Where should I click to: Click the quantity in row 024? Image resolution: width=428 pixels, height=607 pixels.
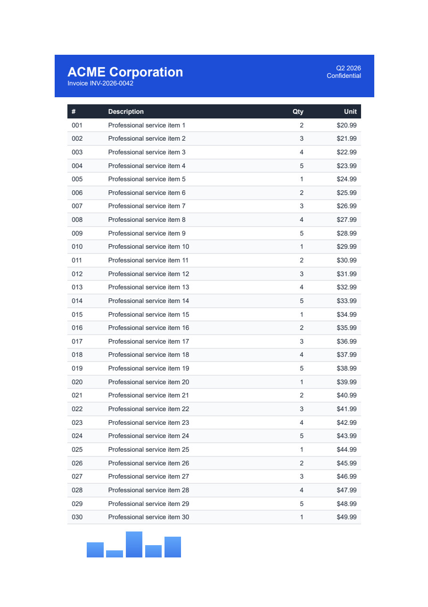pyautogui.click(x=302, y=436)
